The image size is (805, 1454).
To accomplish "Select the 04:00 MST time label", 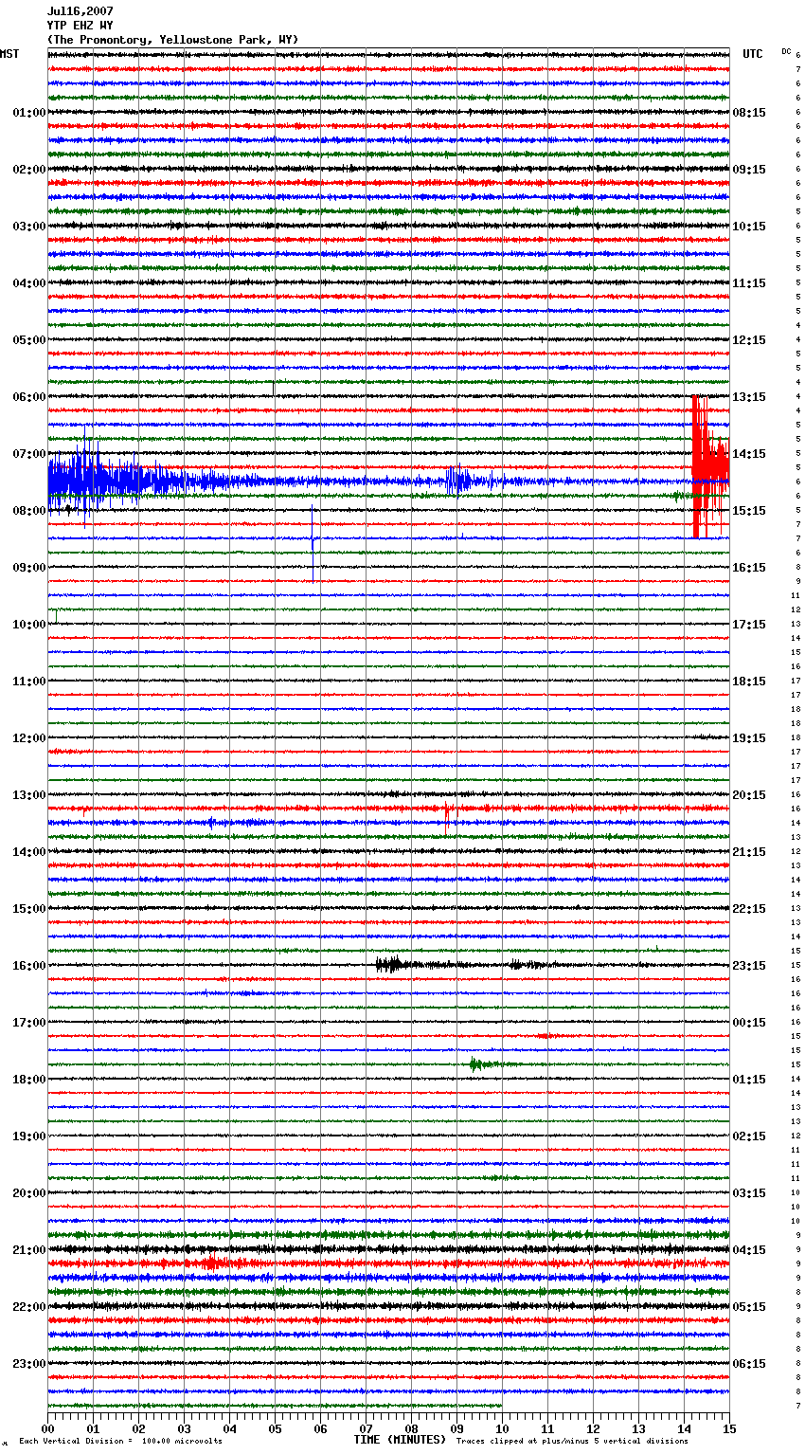I will 29,283.
